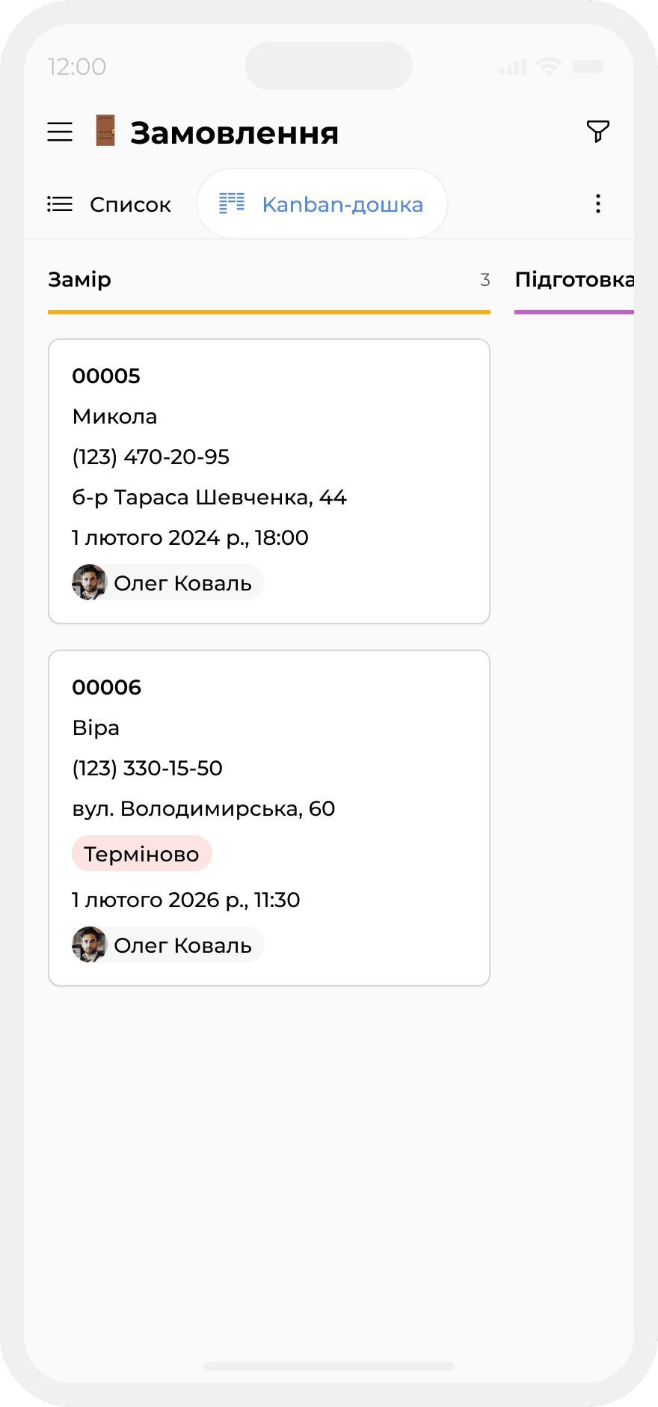Viewport: 658px width, 1407px height.
Task: Click the Kanban board icon in view switcher
Action: [x=233, y=203]
